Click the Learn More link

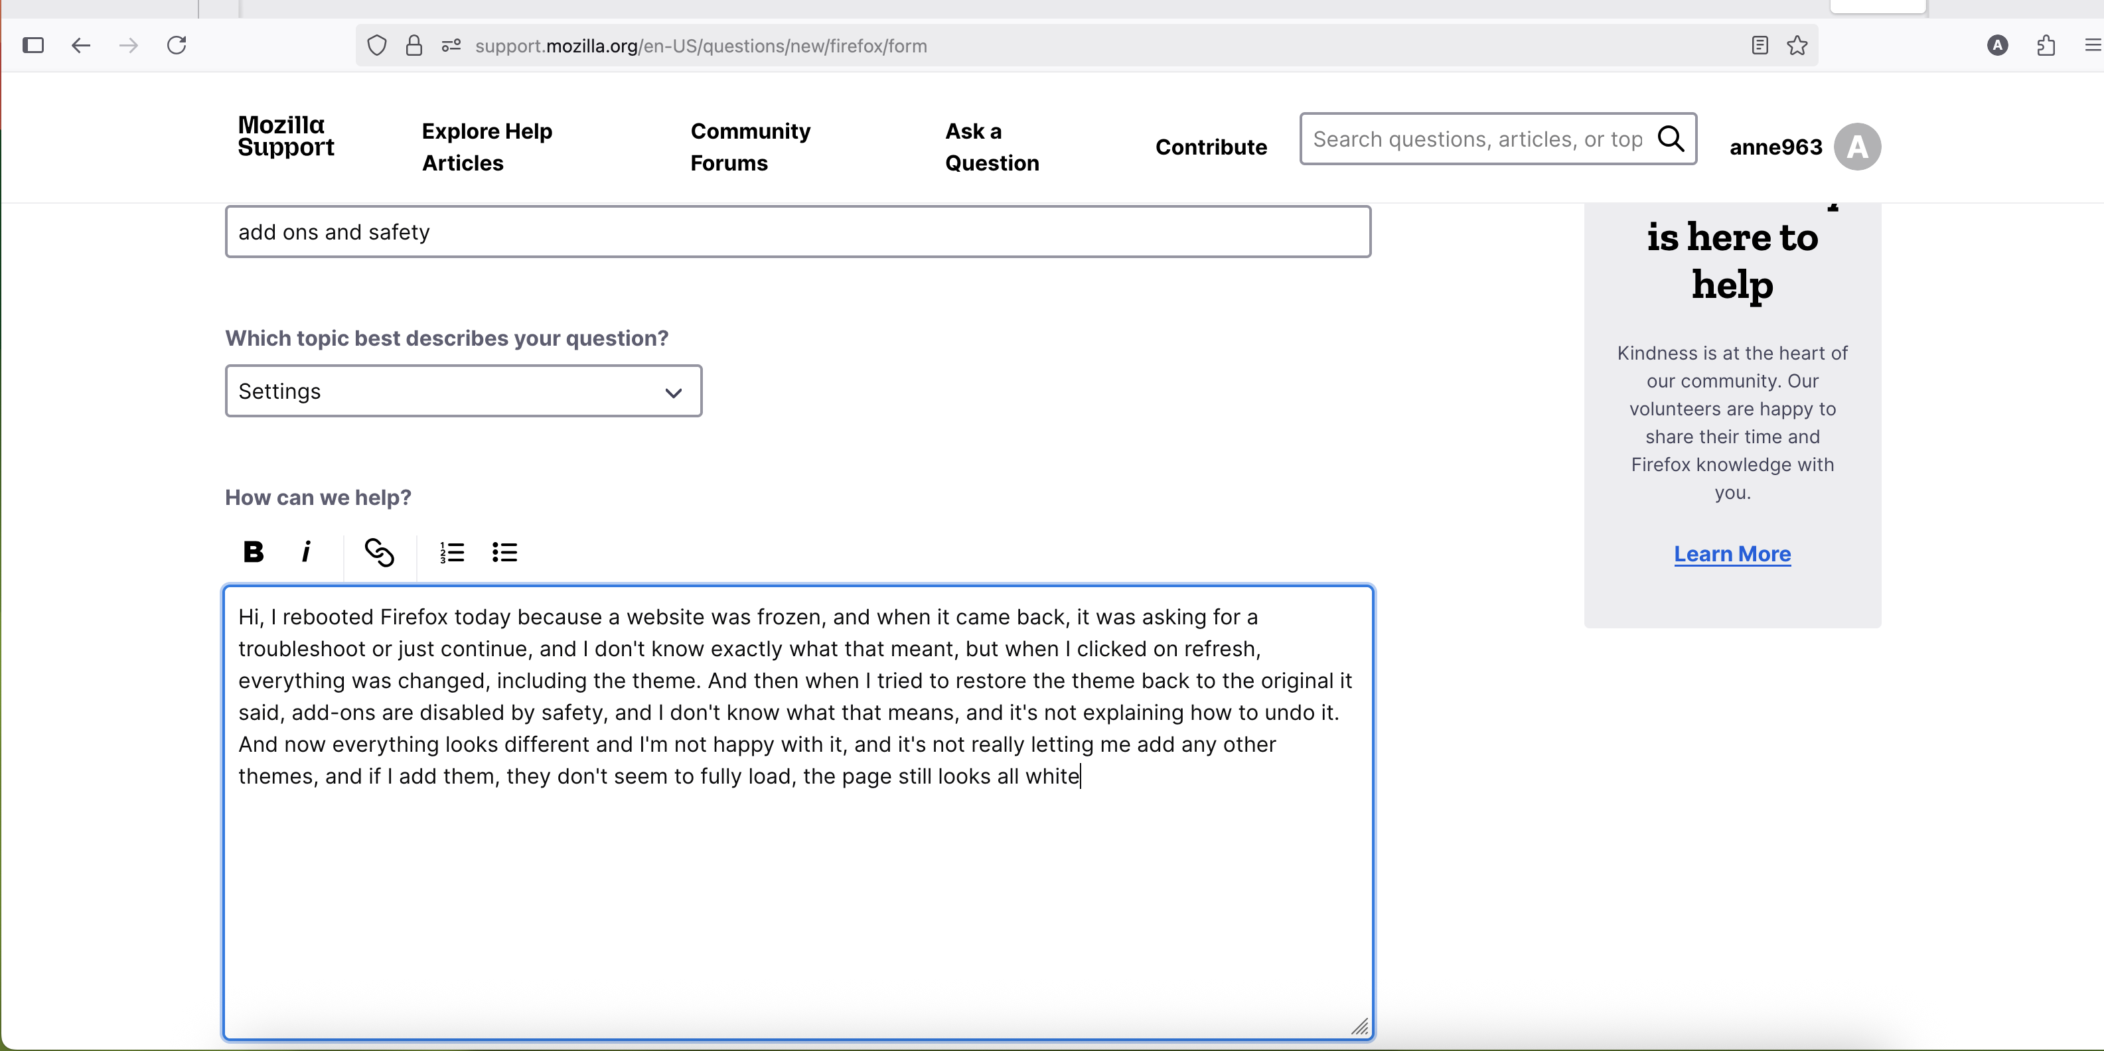pos(1732,553)
